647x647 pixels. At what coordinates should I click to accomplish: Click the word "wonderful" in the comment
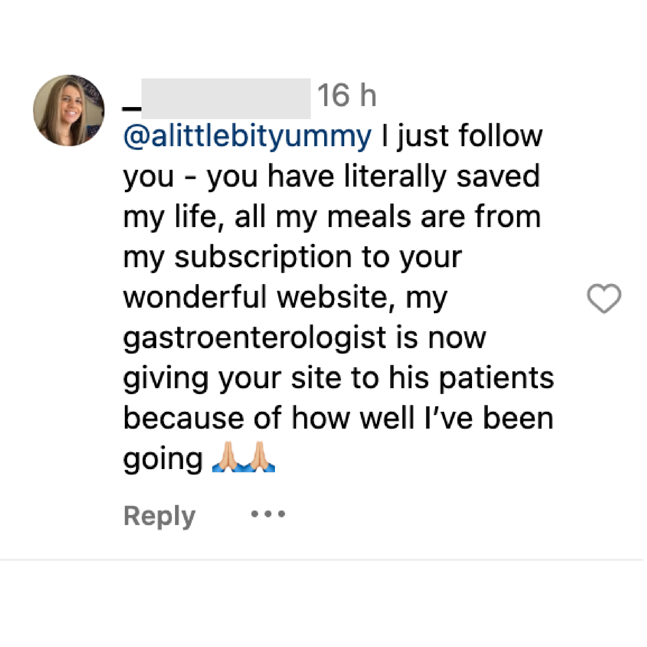click(194, 297)
